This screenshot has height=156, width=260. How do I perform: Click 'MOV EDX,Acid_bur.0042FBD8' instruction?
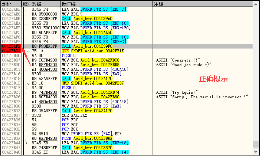(x=91, y=65)
